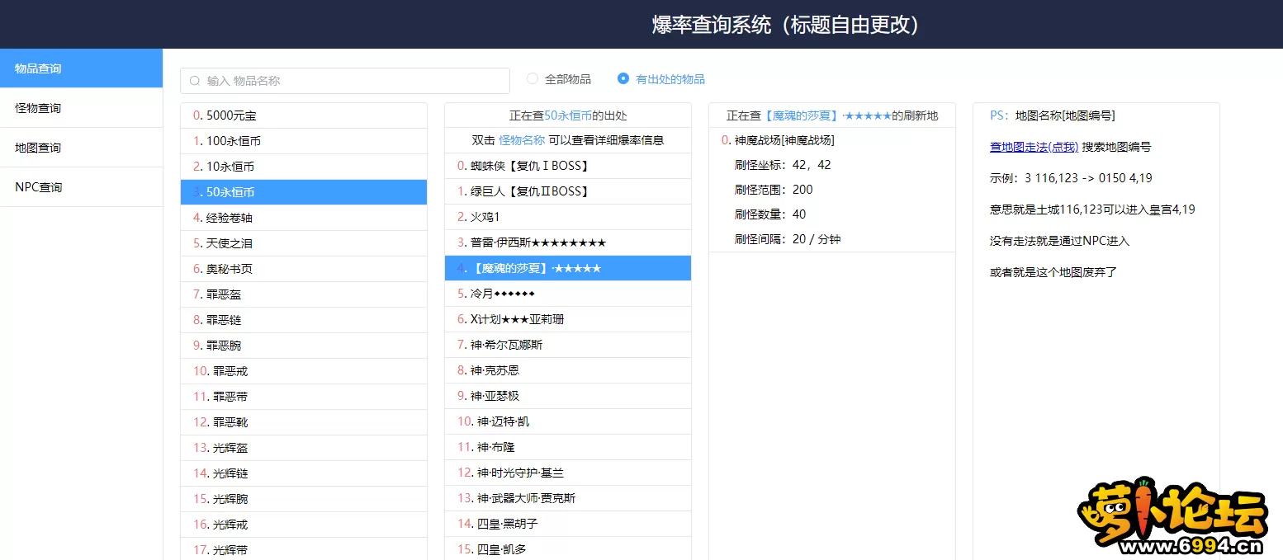This screenshot has height=560, width=1283.
Task: Select item 罪恶靴
Action: pyautogui.click(x=304, y=422)
